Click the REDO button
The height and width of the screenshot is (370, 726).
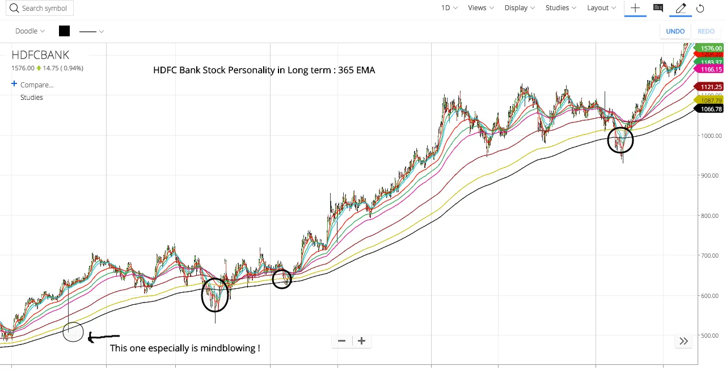pyautogui.click(x=706, y=31)
